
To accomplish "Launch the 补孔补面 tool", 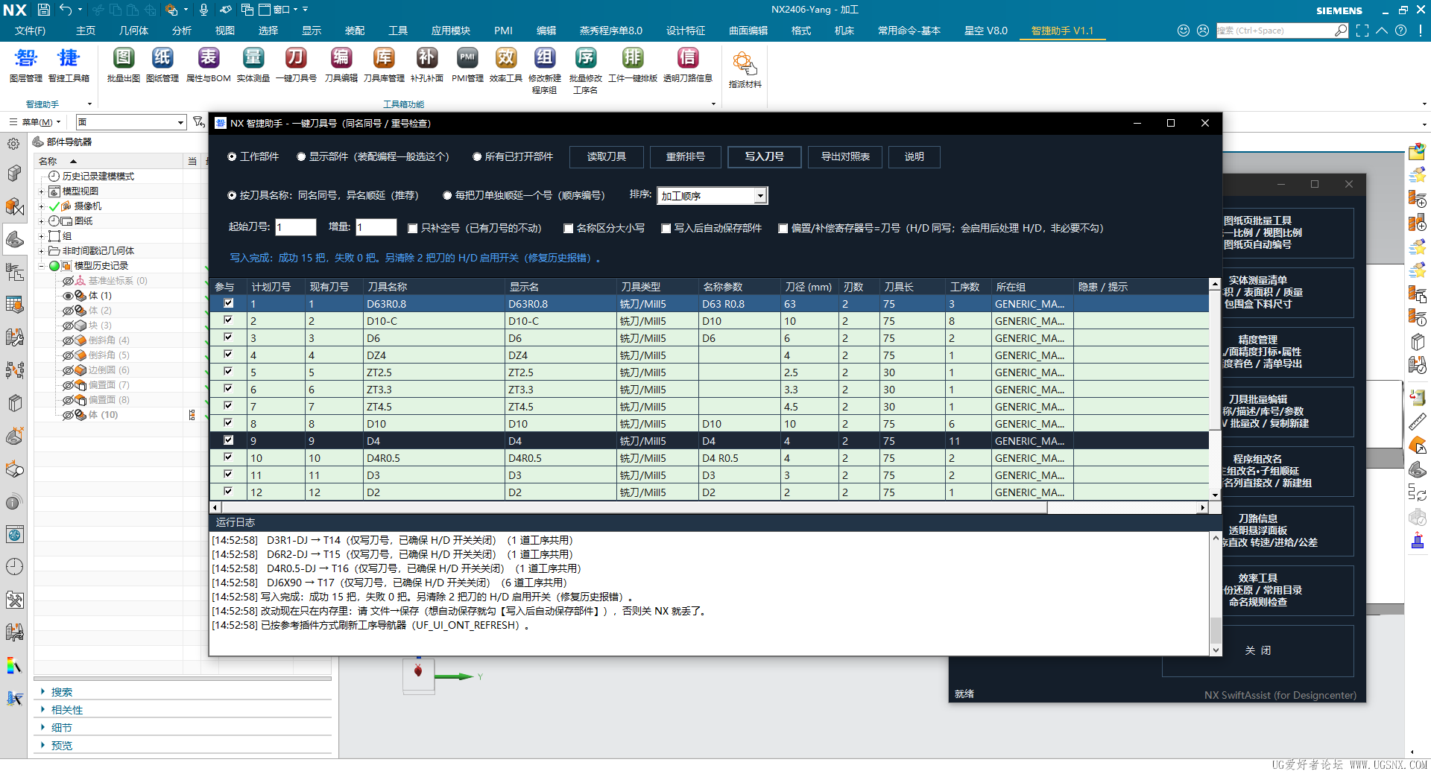I will pos(427,64).
